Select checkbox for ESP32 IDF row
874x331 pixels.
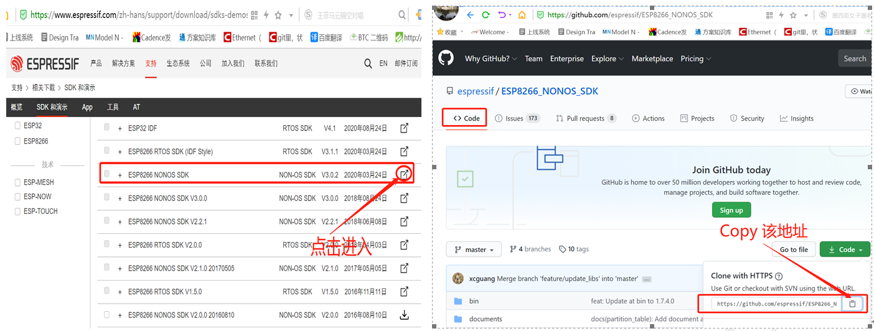pos(107,128)
